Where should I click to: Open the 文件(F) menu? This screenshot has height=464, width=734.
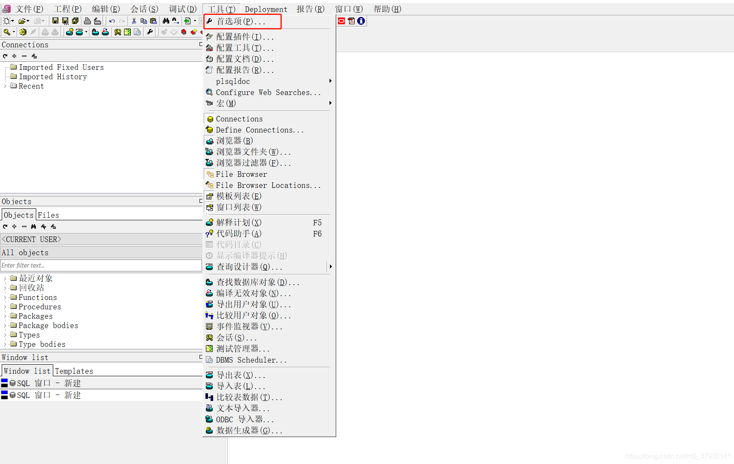point(29,9)
